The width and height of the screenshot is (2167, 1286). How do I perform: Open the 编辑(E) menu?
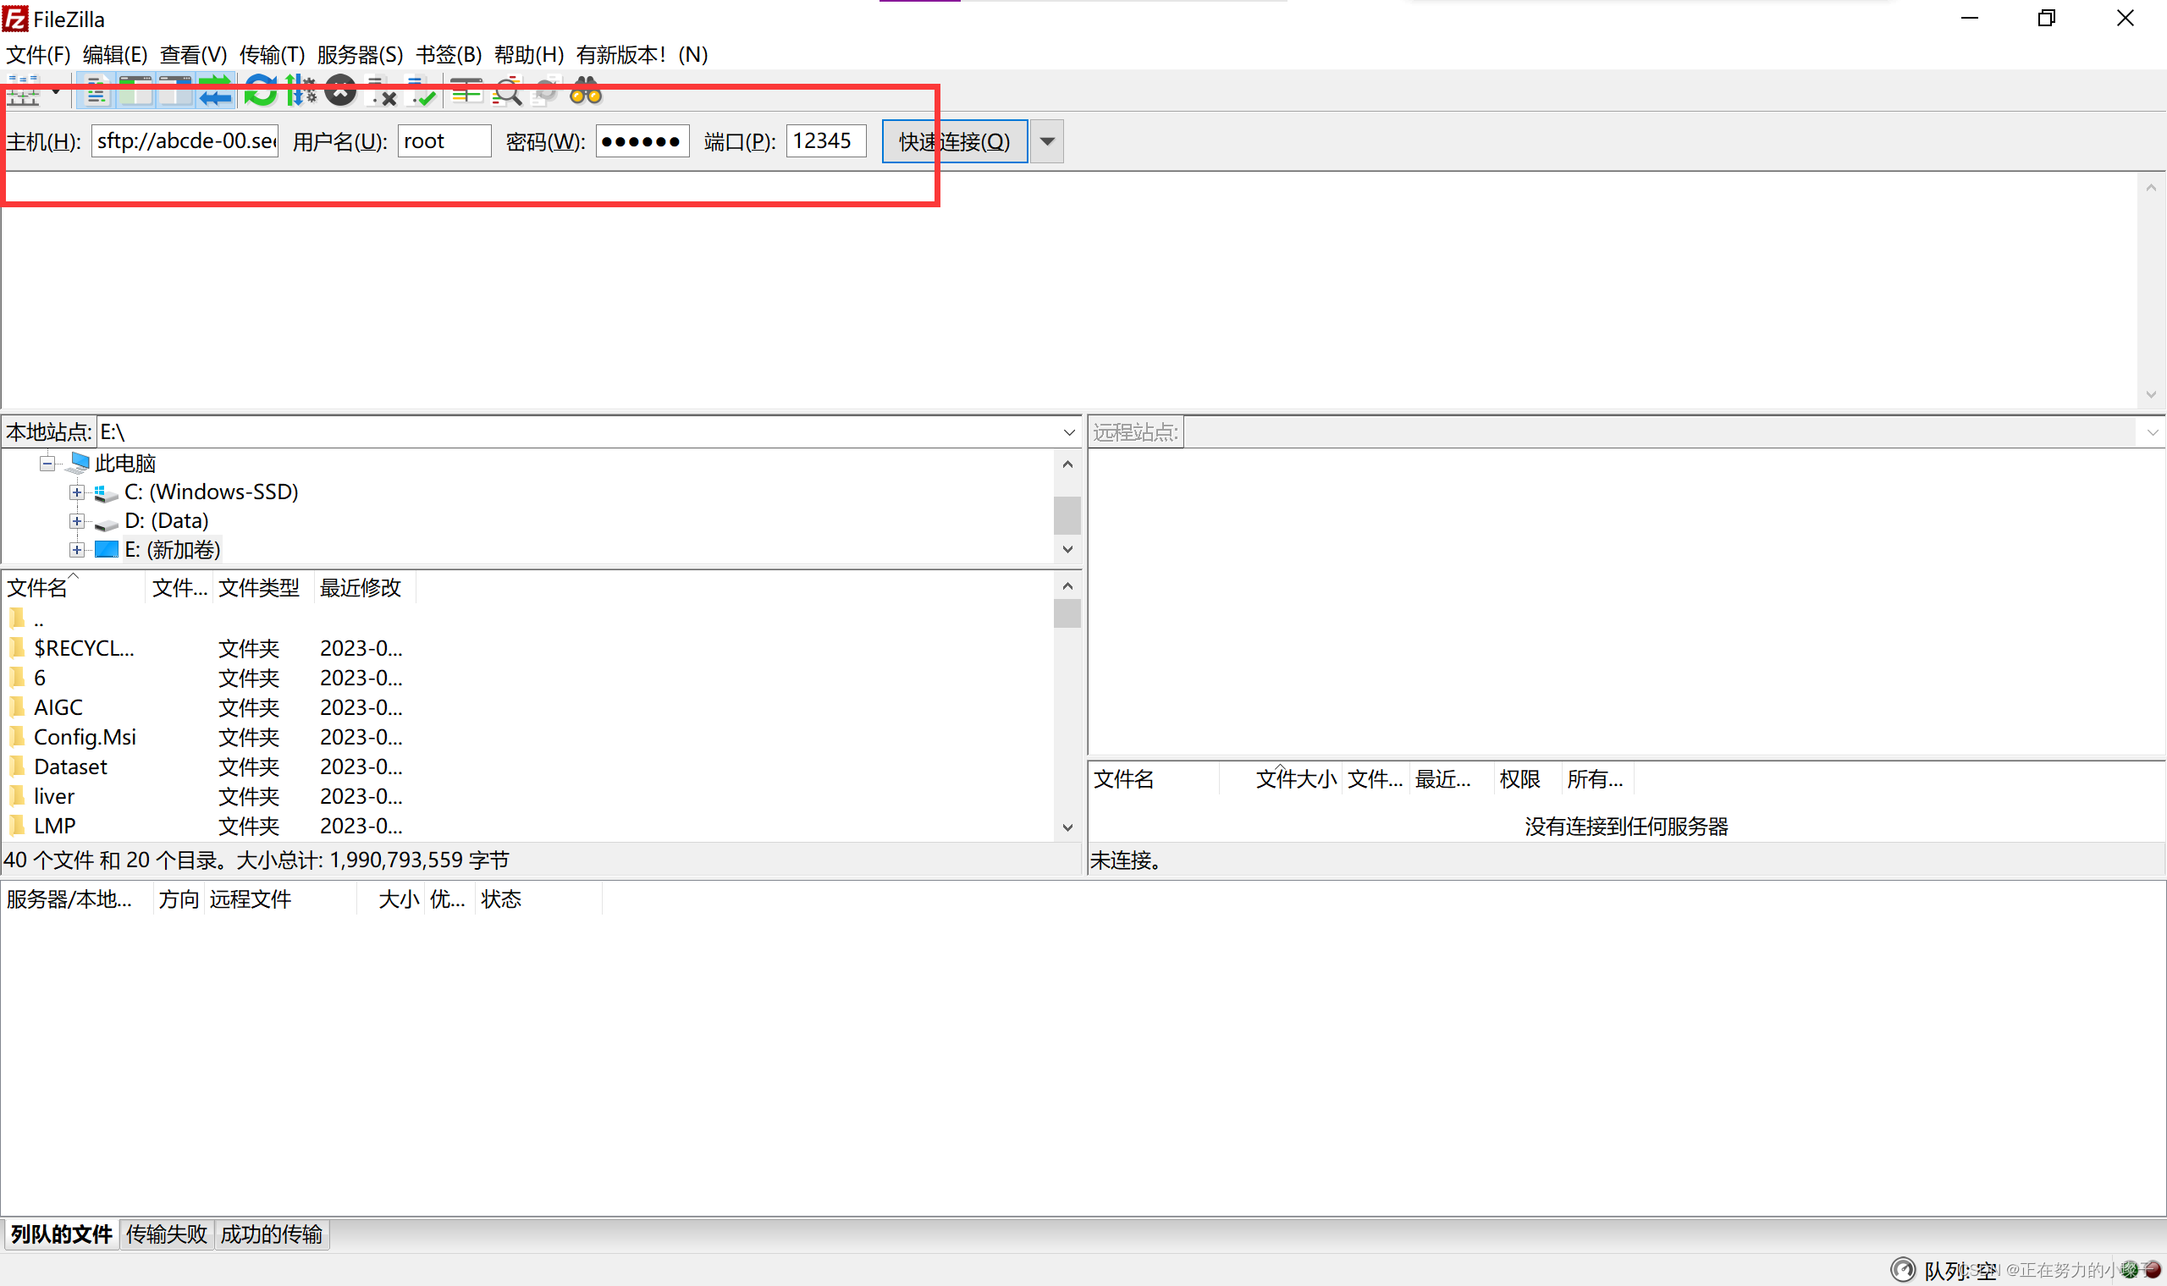pos(115,55)
